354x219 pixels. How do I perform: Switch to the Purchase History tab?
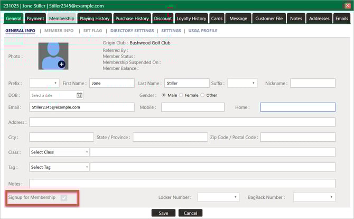pos(132,19)
